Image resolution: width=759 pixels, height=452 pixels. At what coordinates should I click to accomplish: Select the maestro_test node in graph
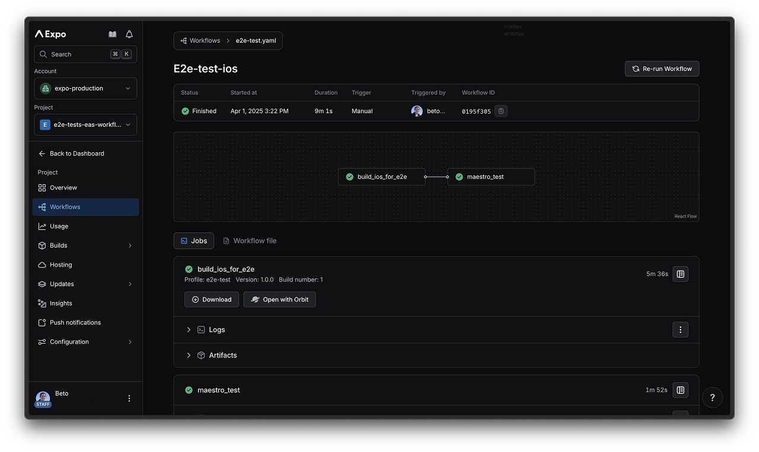[490, 177]
